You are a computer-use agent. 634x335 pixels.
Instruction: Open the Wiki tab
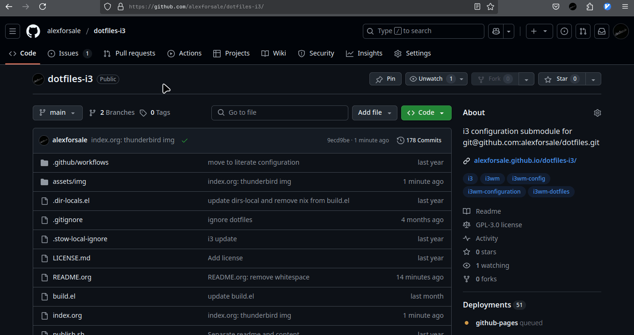(x=274, y=53)
